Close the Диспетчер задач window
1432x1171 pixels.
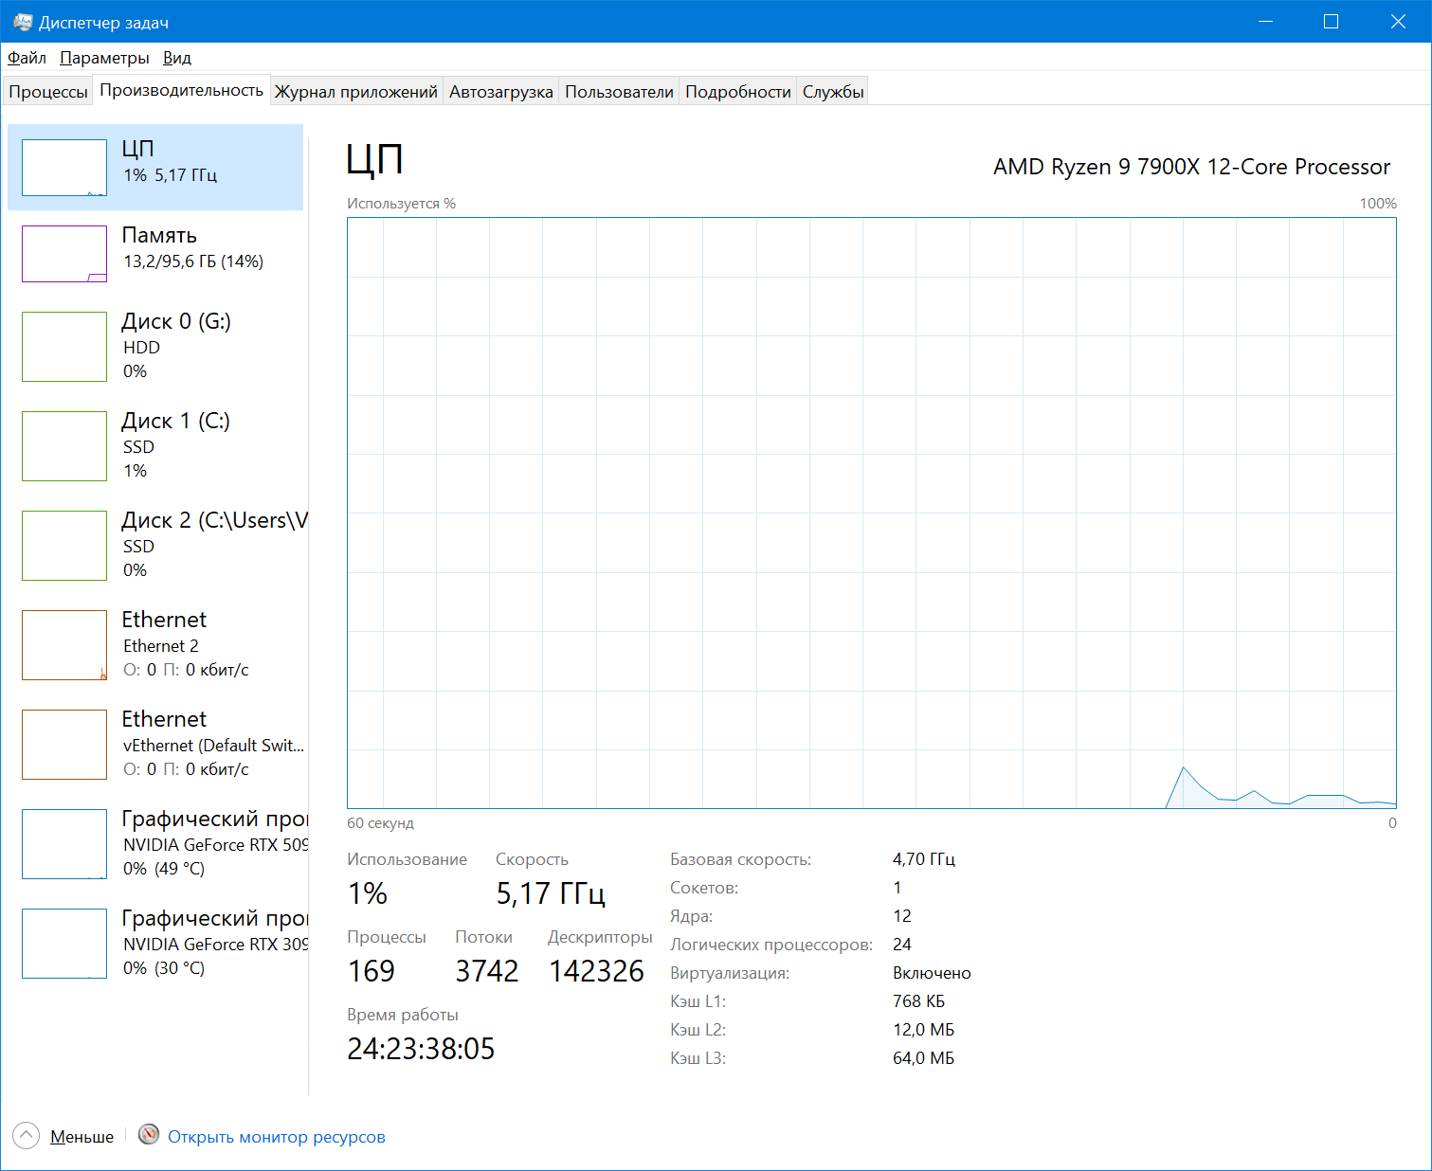pyautogui.click(x=1398, y=22)
